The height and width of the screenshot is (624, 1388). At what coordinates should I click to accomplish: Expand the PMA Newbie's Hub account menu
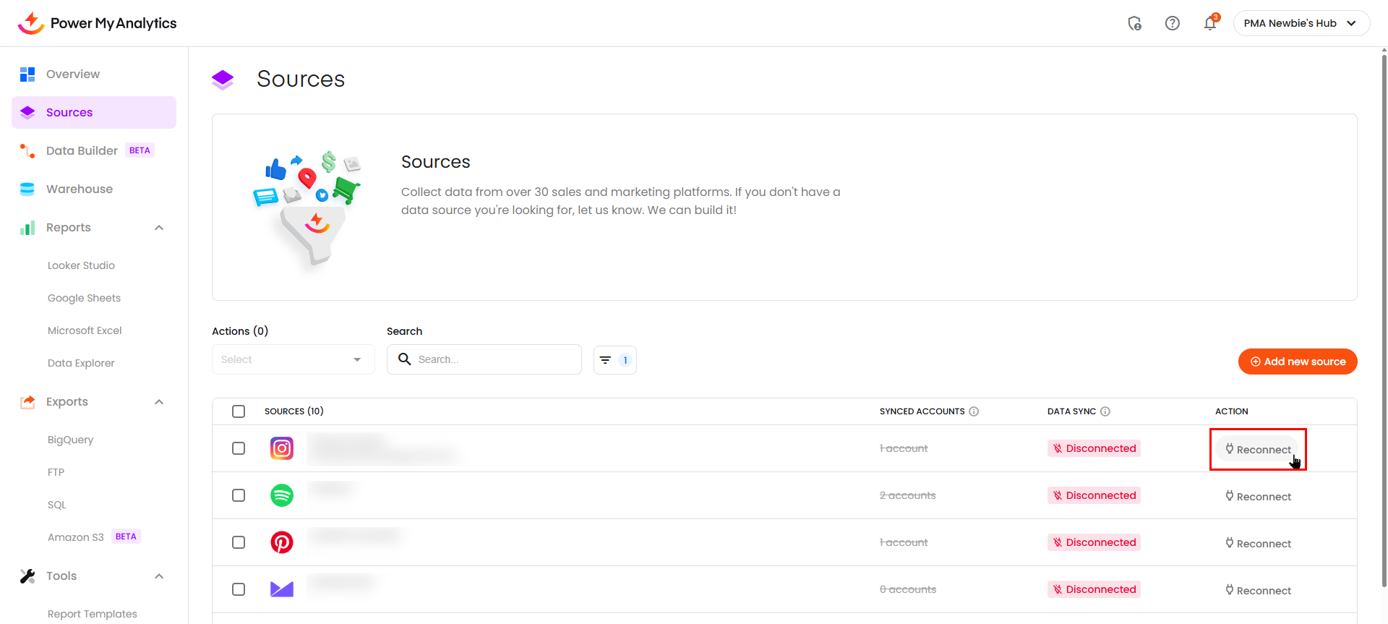coord(1301,24)
